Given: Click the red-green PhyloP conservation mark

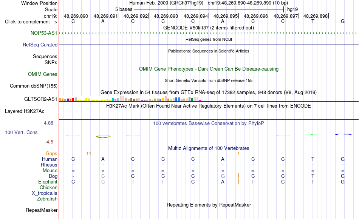Looking at the screenshot, I should click(103, 137).
